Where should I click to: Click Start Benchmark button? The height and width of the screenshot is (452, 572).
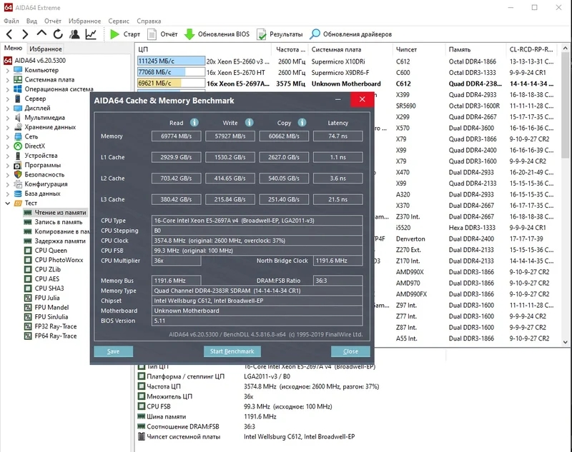pos(232,351)
